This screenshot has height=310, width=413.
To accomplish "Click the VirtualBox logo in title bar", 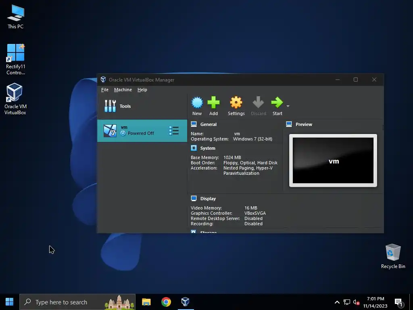I will point(103,80).
